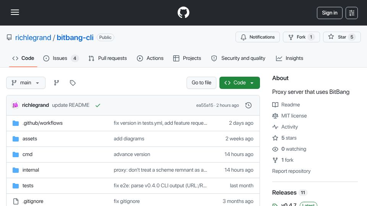Click the assets folder icon
367x206 pixels.
coord(16,139)
